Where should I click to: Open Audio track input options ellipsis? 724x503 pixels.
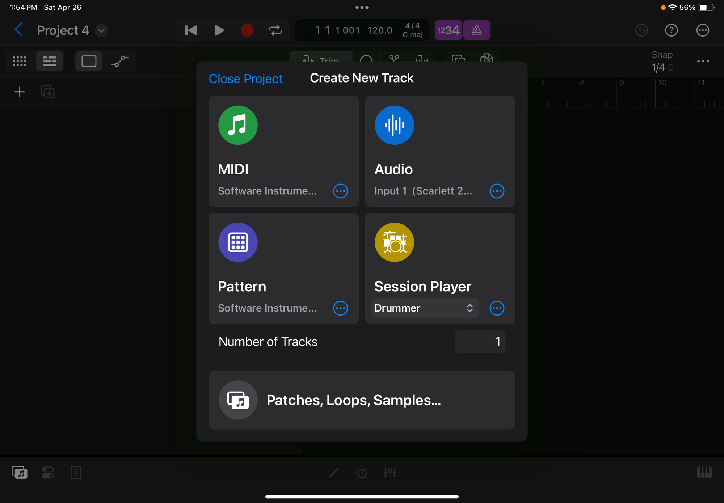click(x=497, y=191)
